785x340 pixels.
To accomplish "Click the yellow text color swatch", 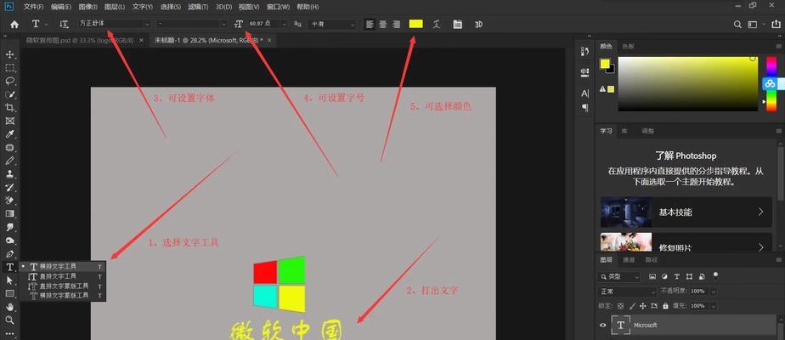I will pos(415,24).
